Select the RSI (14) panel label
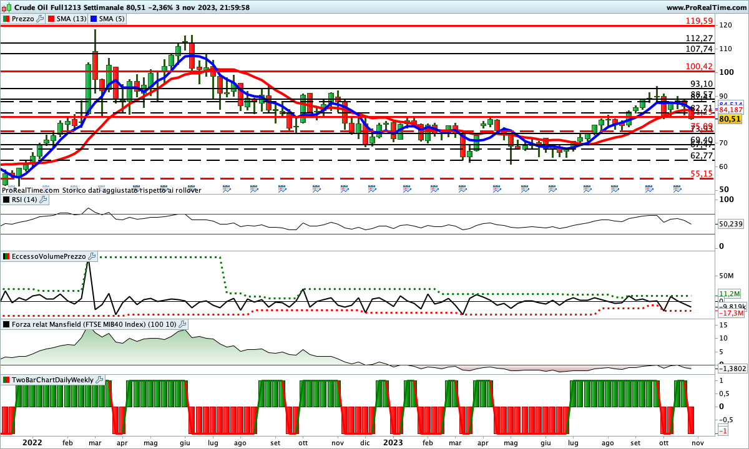 coord(25,200)
